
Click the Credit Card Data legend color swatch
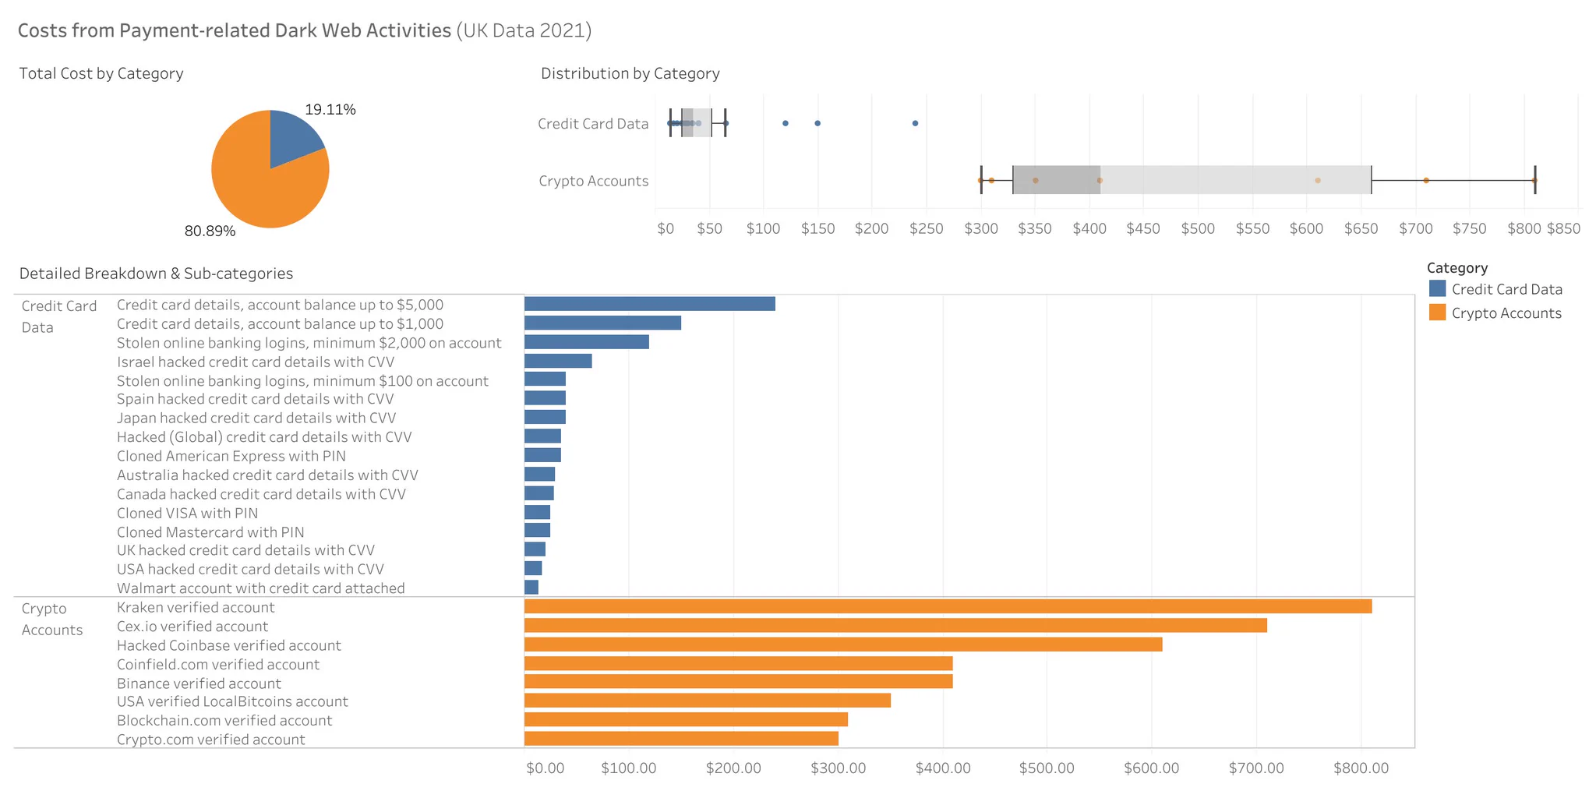(1437, 288)
